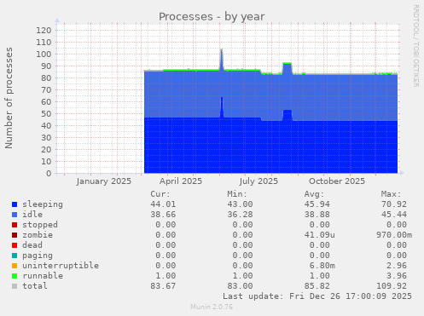Click total maximum value 109.92
Screen dimensions: 424x316
pyautogui.click(x=392, y=286)
